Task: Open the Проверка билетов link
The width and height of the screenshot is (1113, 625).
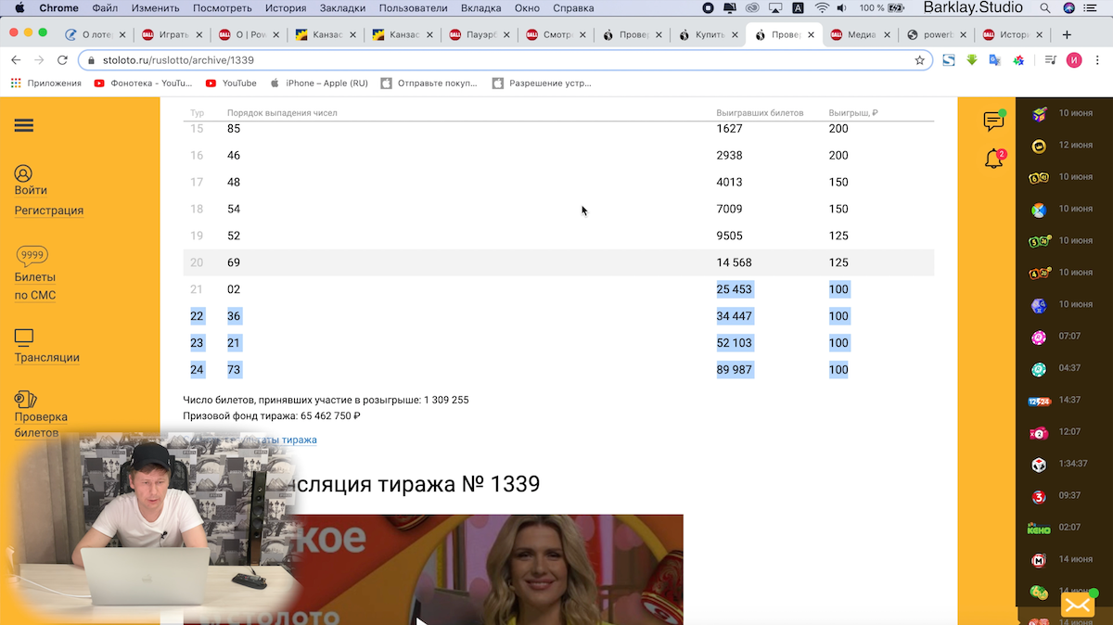Action: click(41, 425)
